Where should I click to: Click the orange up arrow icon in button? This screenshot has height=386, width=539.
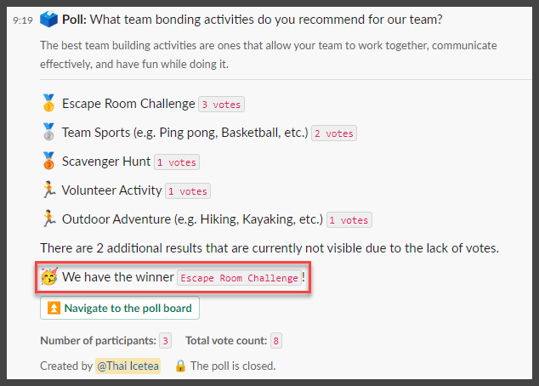[54, 308]
